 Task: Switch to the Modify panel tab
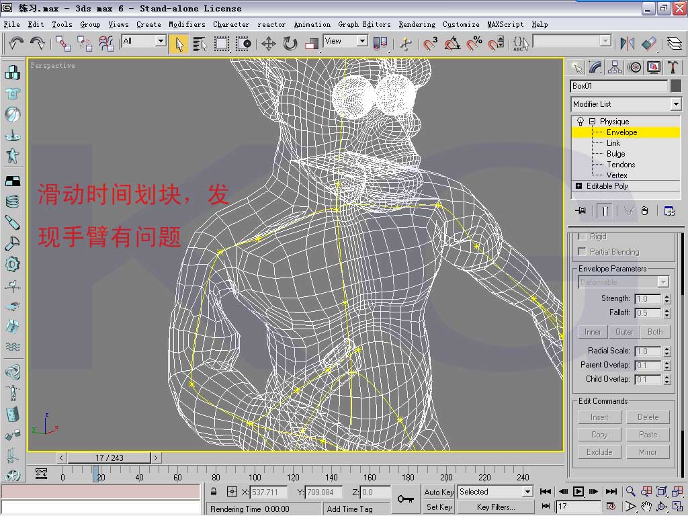coord(595,68)
